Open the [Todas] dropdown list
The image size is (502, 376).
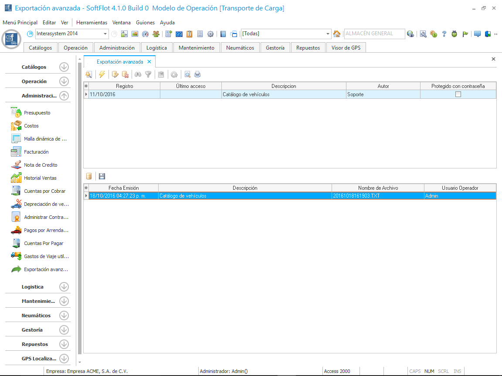point(328,34)
